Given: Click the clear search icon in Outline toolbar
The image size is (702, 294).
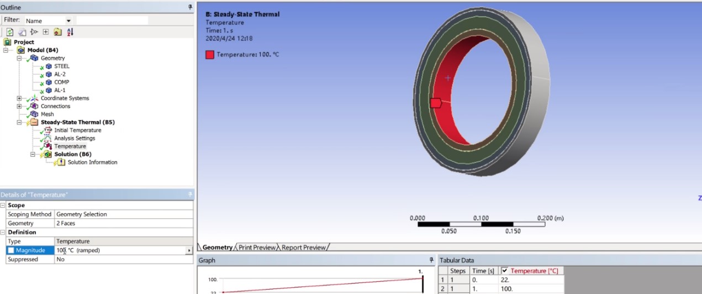Looking at the screenshot, I should click(x=22, y=32).
